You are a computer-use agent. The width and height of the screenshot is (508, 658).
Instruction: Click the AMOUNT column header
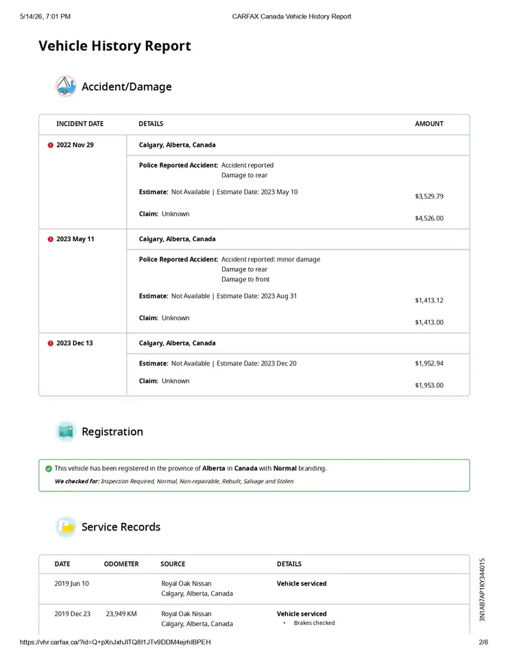(x=429, y=124)
